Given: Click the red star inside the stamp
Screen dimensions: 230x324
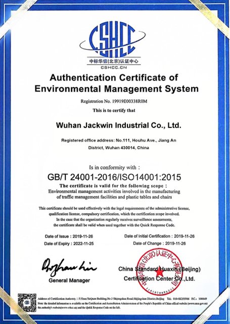Looking at the screenshot, I should [x=159, y=273].
